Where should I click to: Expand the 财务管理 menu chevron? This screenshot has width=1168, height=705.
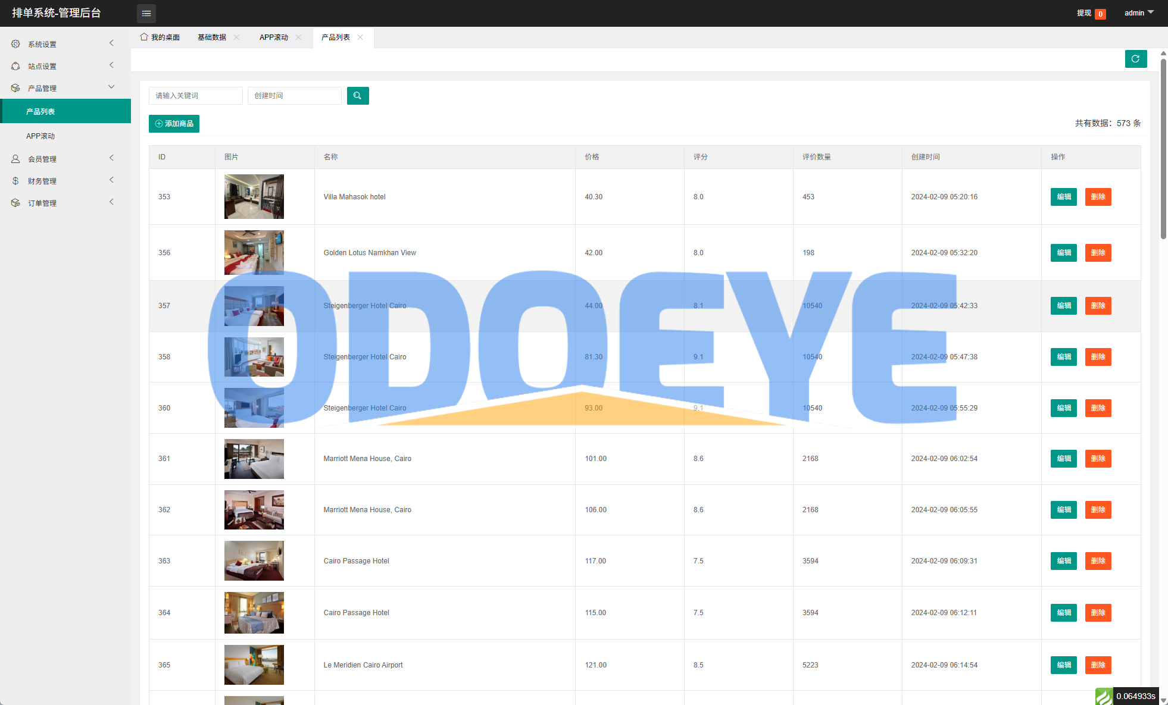111,180
